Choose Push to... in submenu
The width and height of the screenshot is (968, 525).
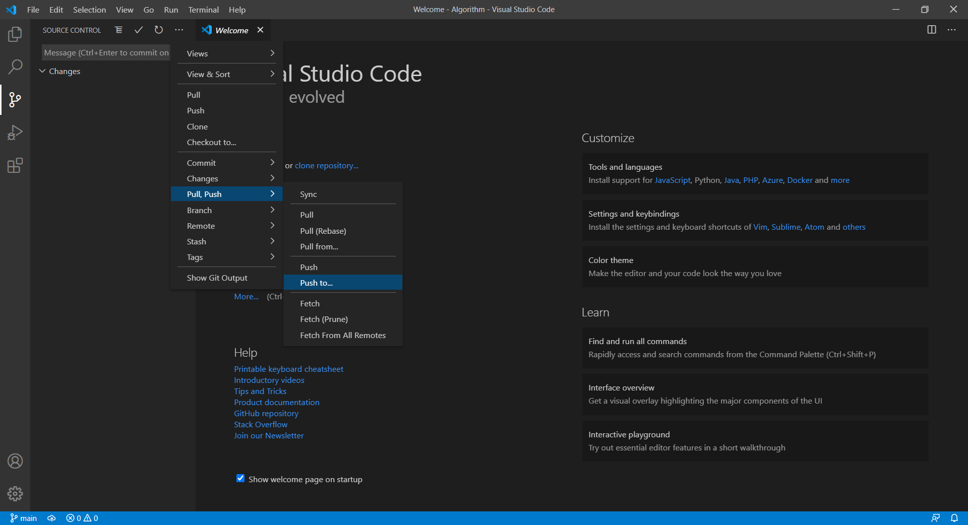[x=343, y=283]
